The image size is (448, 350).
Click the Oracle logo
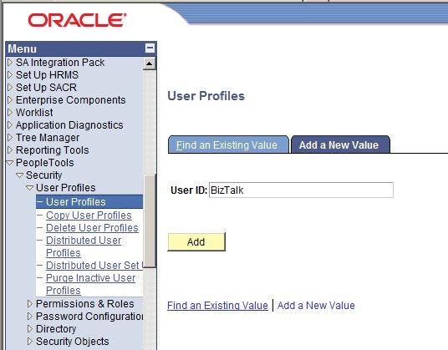pos(77,20)
